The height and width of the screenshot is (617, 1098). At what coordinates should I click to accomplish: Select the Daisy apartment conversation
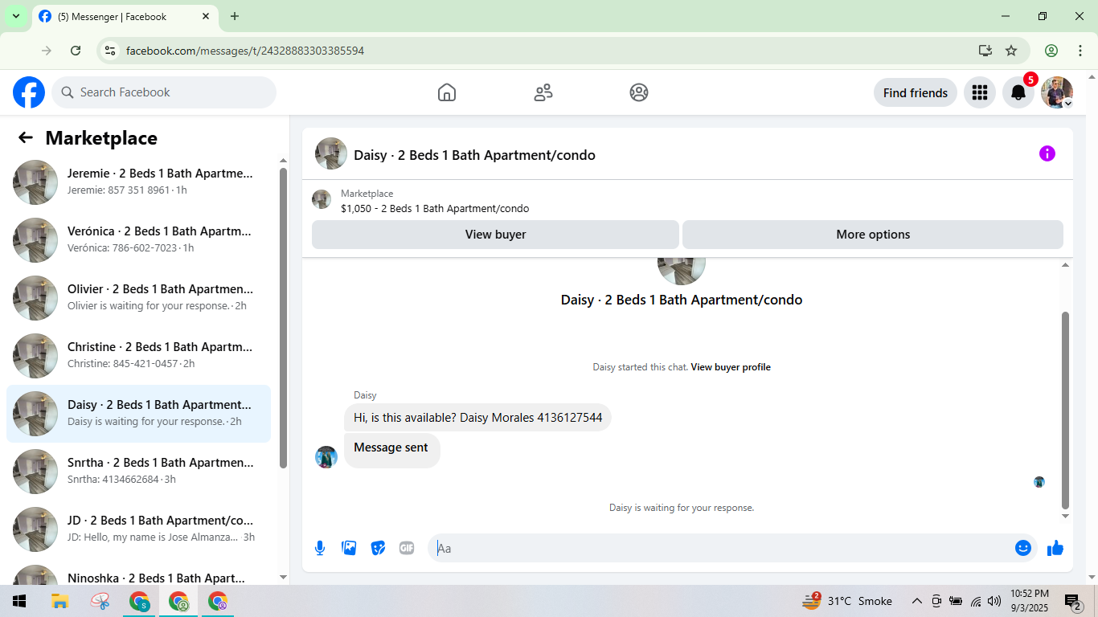click(x=138, y=414)
